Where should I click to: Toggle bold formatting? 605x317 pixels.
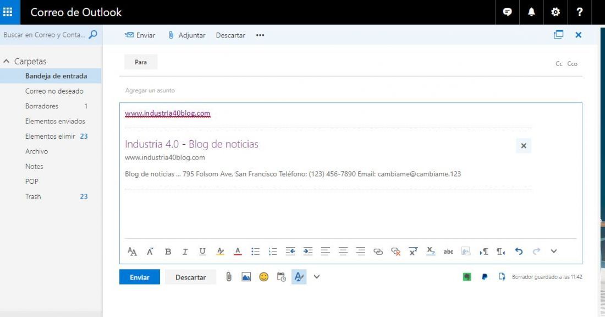(x=168, y=252)
